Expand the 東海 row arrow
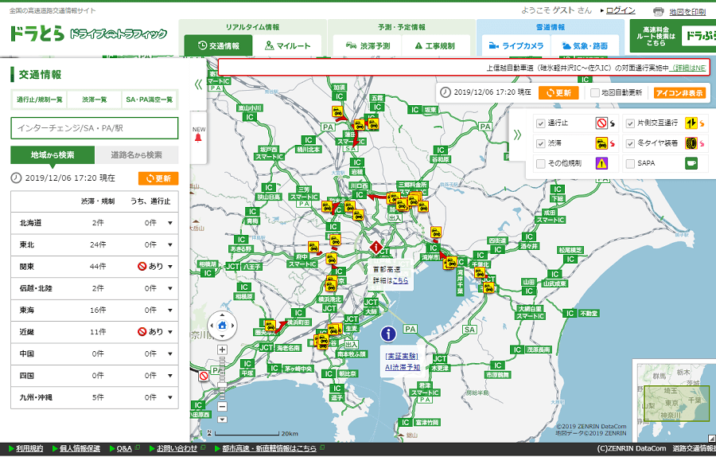The height and width of the screenshot is (457, 716). 170,311
